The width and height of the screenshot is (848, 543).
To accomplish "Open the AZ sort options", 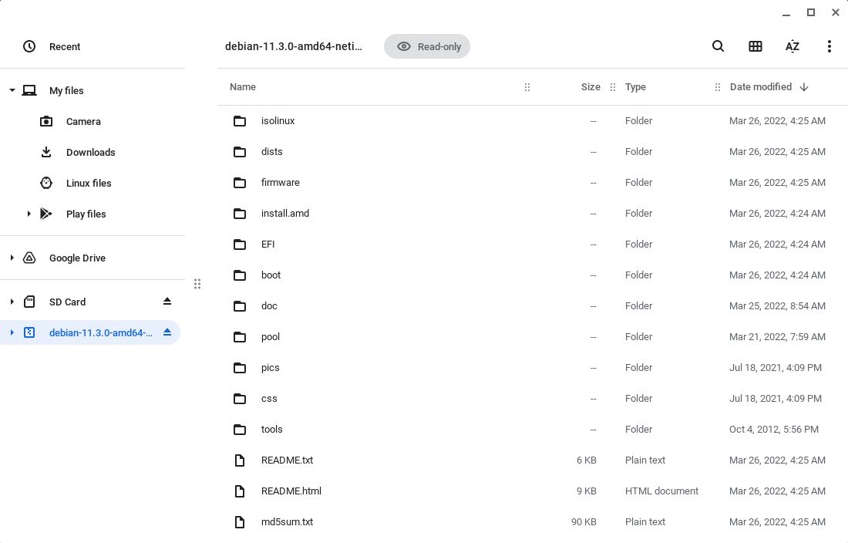I will click(x=792, y=46).
